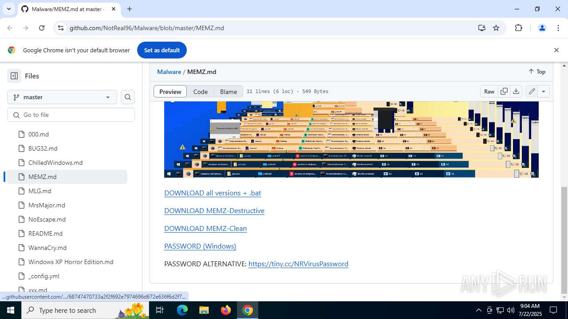
Task: Open tab search dropdown arrow
Action: 8,9
